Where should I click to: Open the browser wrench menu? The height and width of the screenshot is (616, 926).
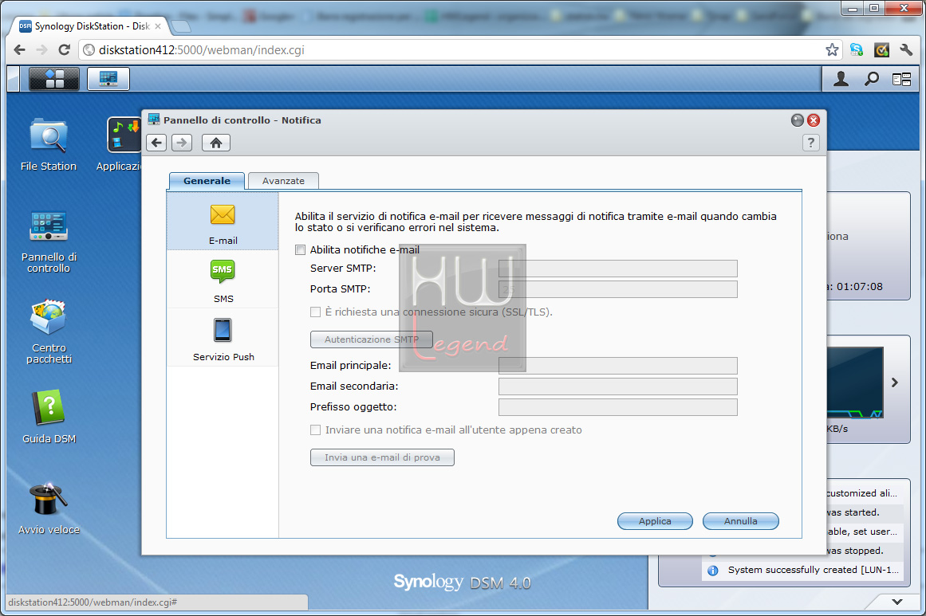[906, 50]
